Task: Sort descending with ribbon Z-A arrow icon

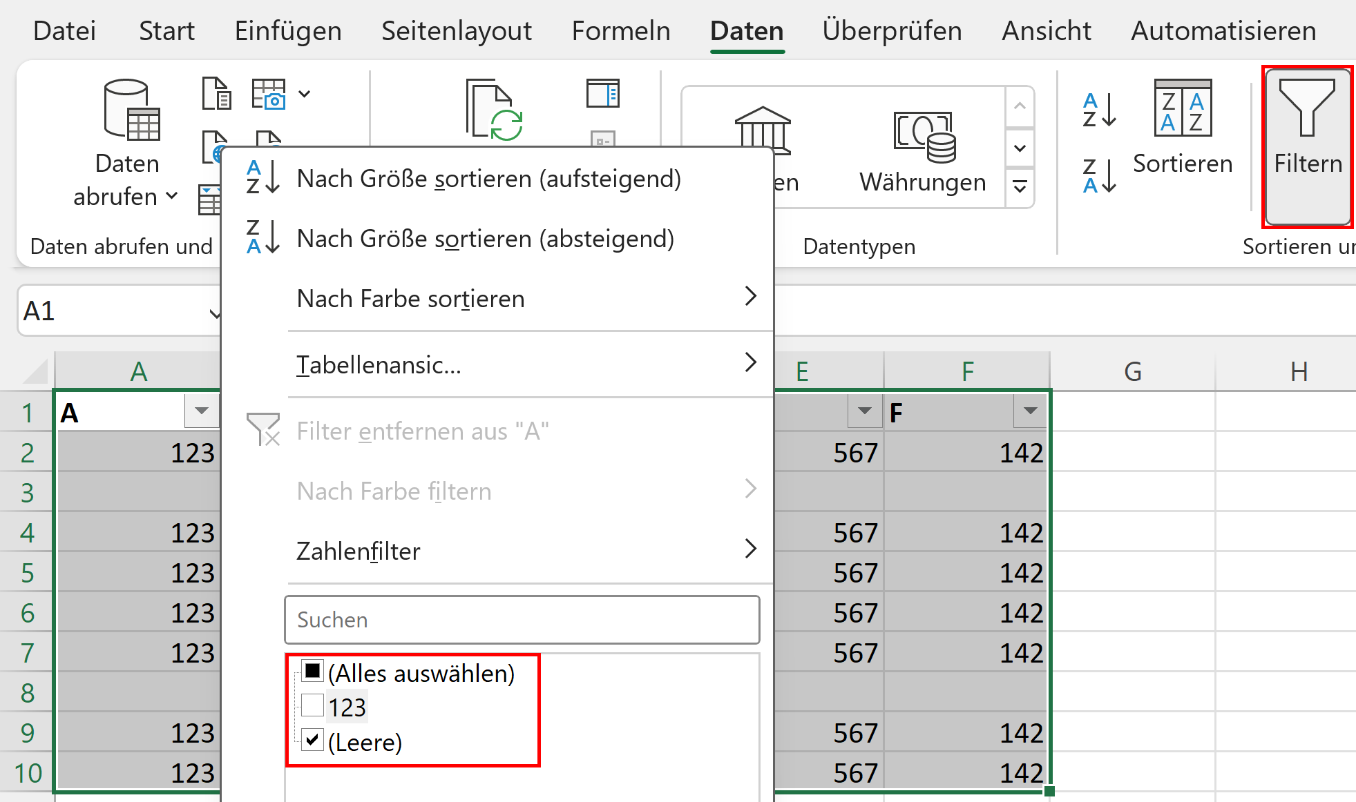Action: pos(1100,175)
